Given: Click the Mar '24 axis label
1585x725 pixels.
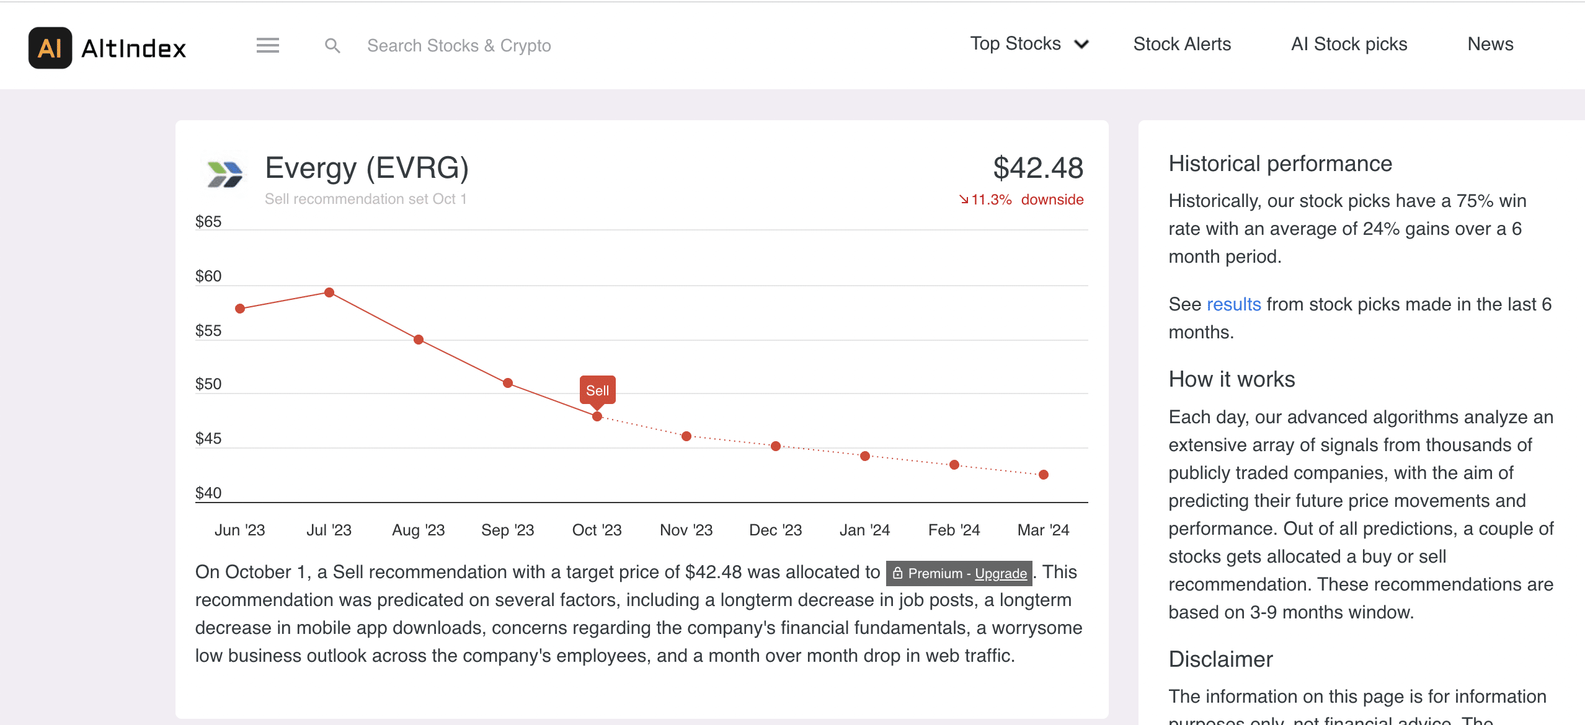Looking at the screenshot, I should [1043, 530].
